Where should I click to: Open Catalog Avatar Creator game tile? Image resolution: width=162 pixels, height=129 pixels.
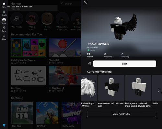point(29,48)
